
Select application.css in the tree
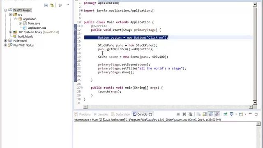tap(37, 28)
